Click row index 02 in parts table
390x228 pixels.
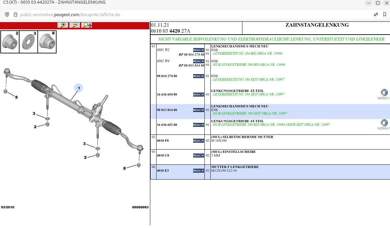pyautogui.click(x=153, y=137)
